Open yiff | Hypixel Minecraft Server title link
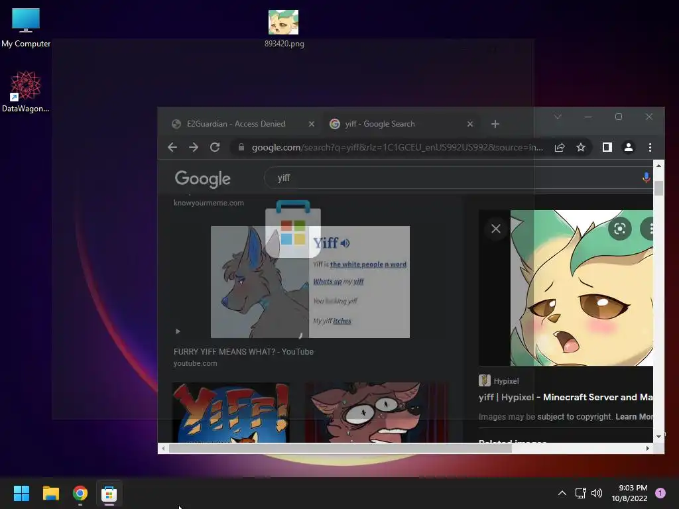This screenshot has width=679, height=509. tap(566, 398)
